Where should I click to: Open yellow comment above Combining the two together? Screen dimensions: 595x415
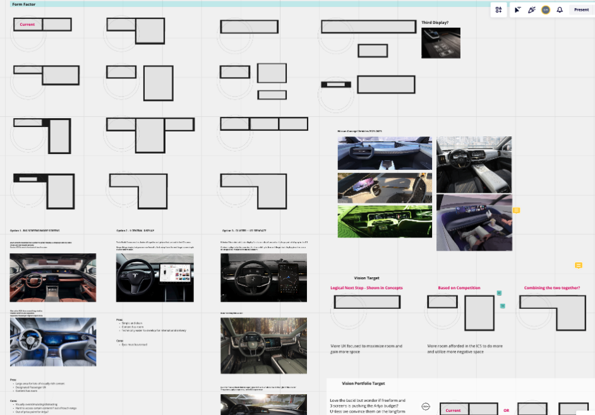tap(578, 266)
